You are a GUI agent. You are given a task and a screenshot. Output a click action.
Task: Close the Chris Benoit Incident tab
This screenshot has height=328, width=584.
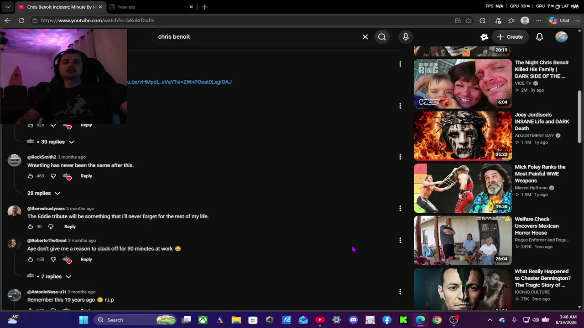pos(100,7)
